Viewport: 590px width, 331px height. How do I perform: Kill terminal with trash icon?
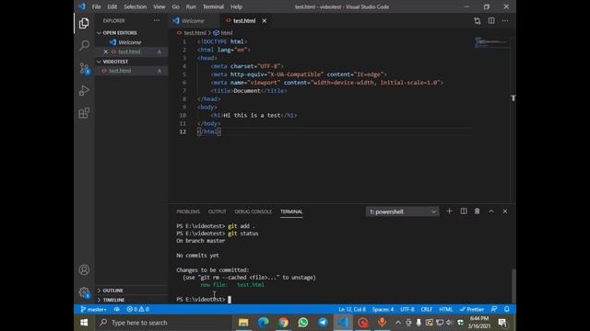pyautogui.click(x=478, y=211)
